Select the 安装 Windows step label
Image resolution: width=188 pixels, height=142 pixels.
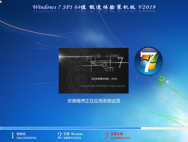pyautogui.click(x=73, y=134)
